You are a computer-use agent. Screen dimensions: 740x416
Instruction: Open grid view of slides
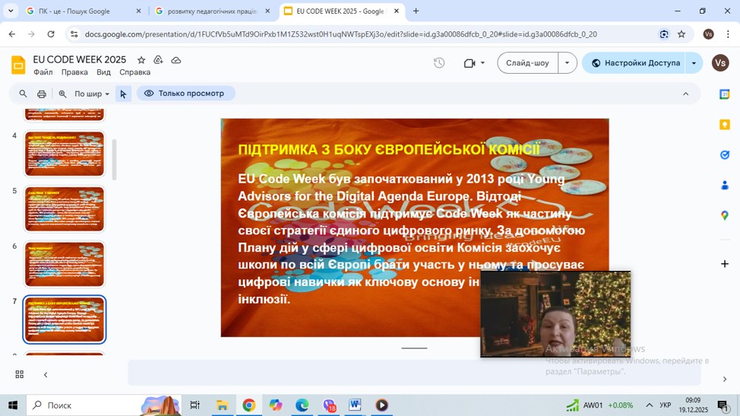20,374
